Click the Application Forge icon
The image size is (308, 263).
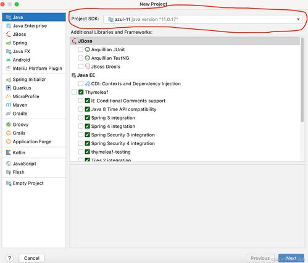[x=9, y=141]
